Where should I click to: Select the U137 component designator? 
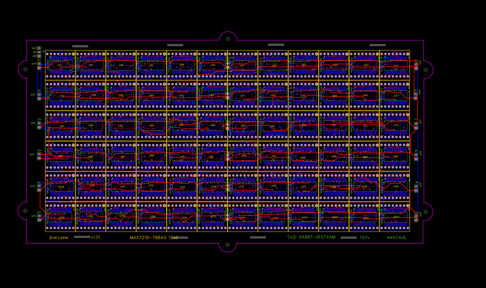(x=304, y=217)
